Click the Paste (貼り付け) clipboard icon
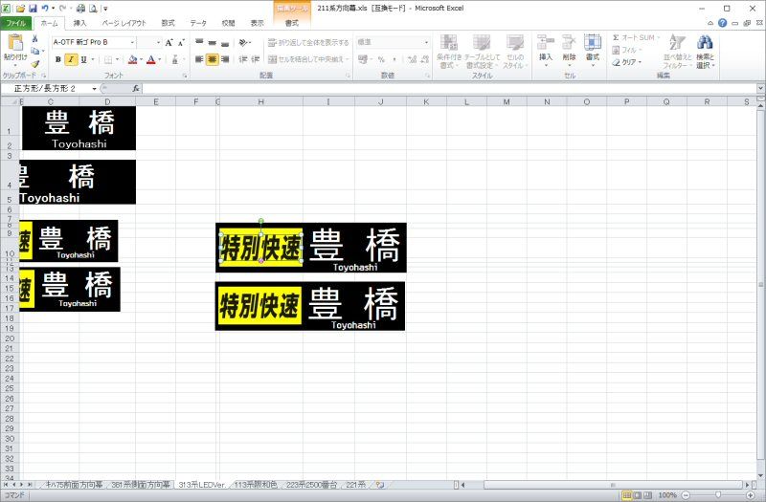 tap(15, 43)
